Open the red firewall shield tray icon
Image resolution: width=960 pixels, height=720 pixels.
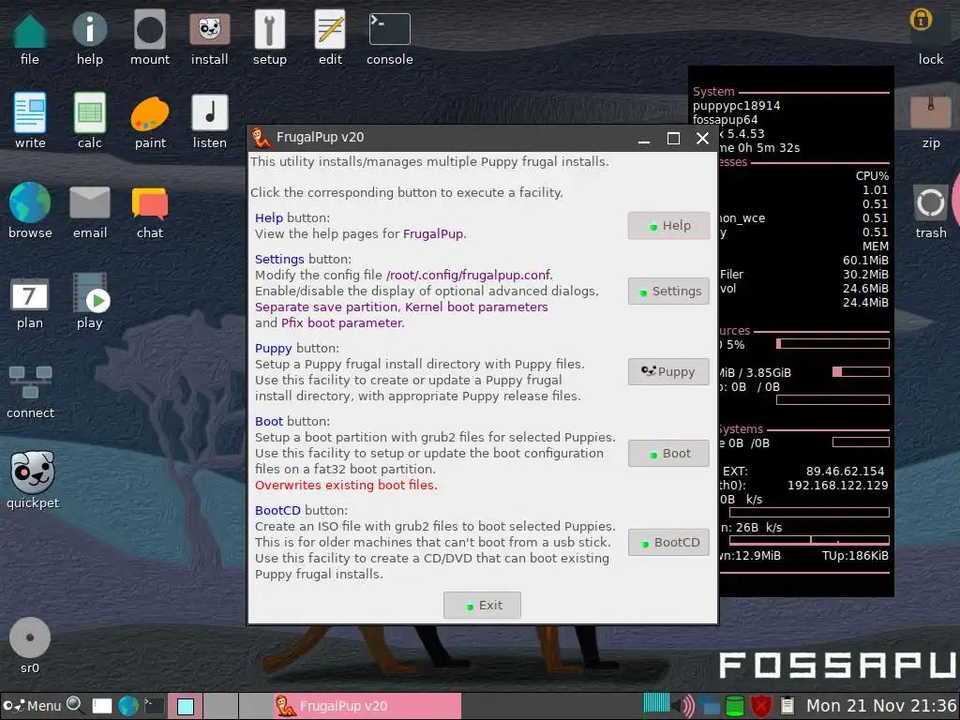point(761,706)
